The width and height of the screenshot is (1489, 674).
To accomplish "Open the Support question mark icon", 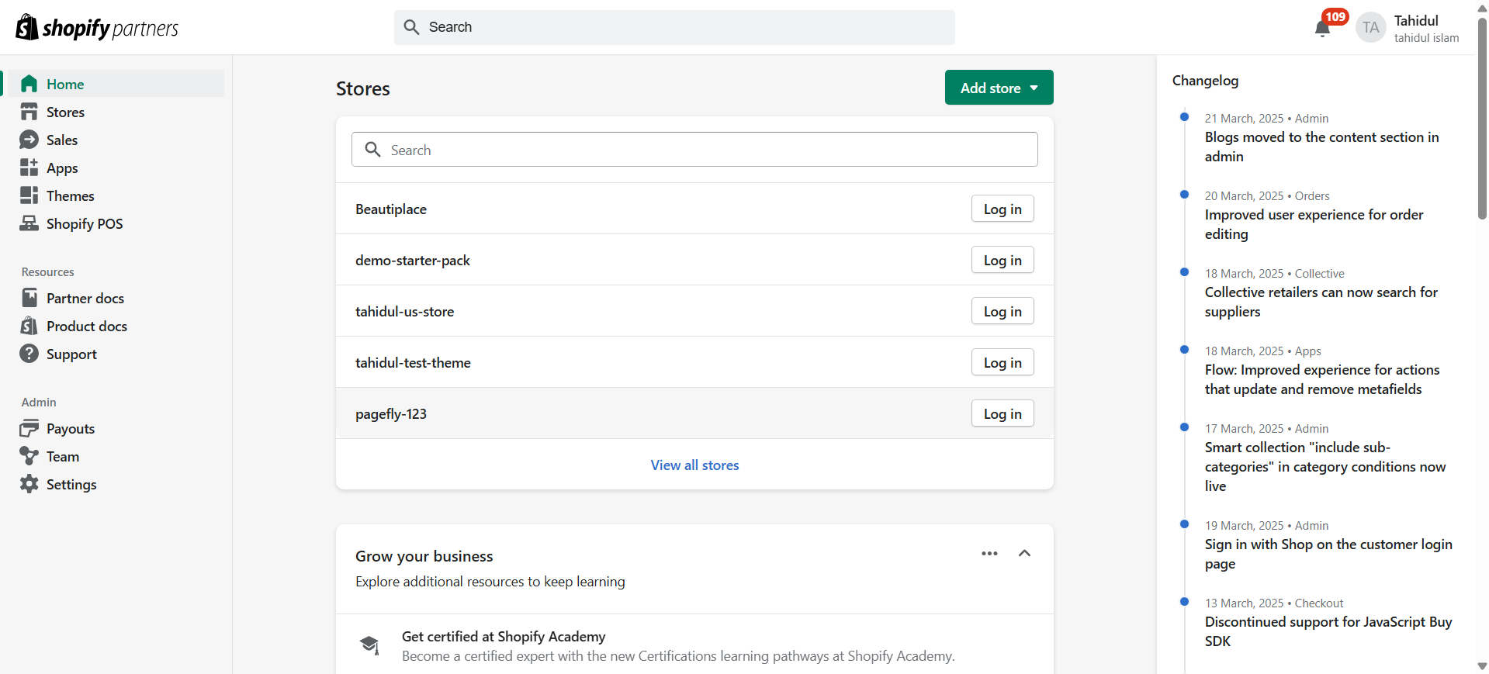I will pos(29,354).
